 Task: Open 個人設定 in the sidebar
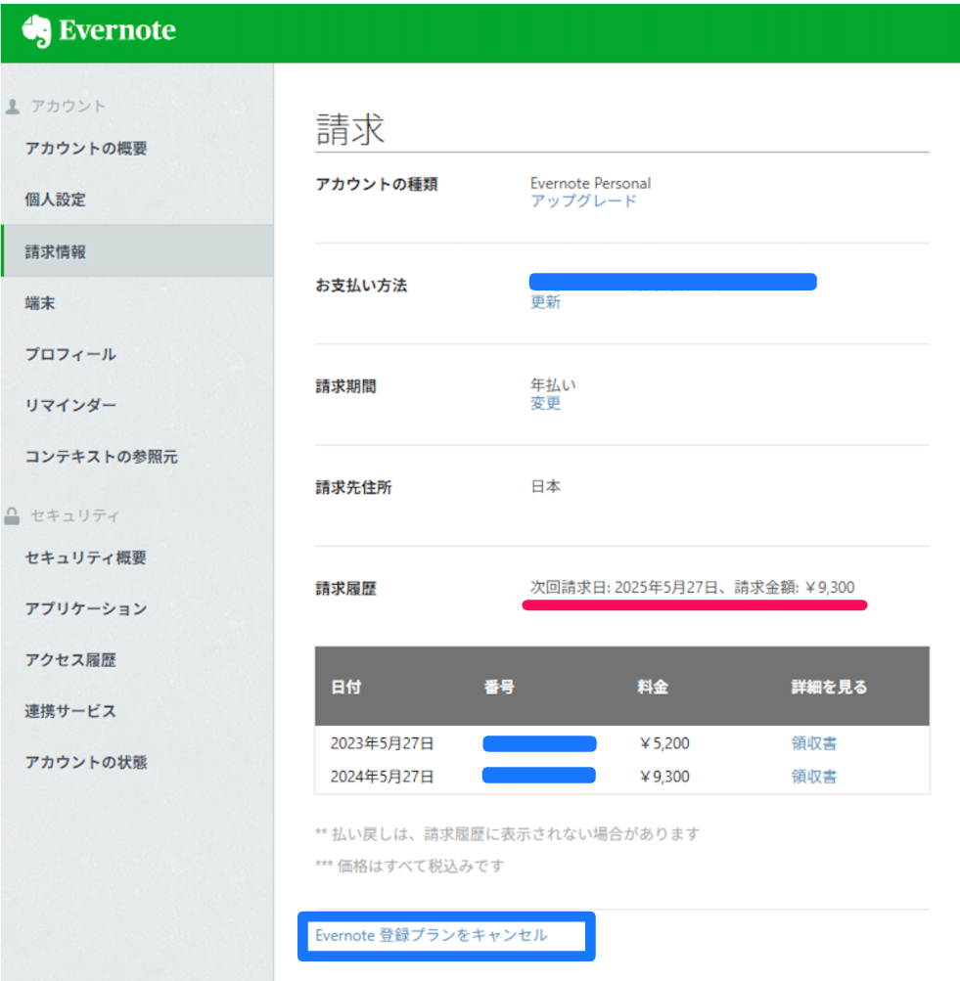coord(55,200)
